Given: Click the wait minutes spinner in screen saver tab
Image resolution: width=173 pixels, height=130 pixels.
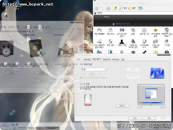Looking at the screenshot, I should [92, 74].
